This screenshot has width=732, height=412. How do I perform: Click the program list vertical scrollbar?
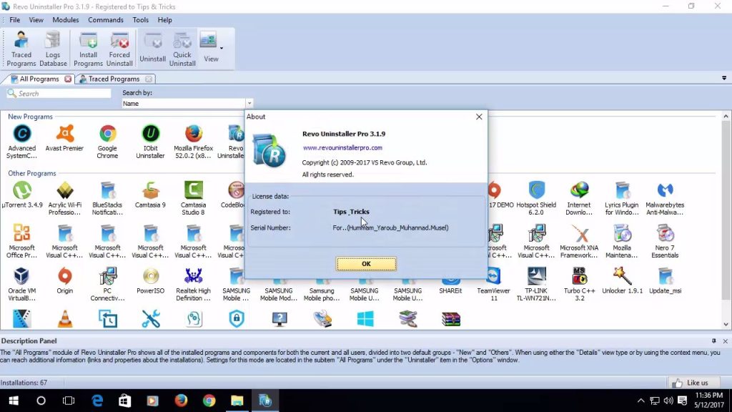pos(726,220)
